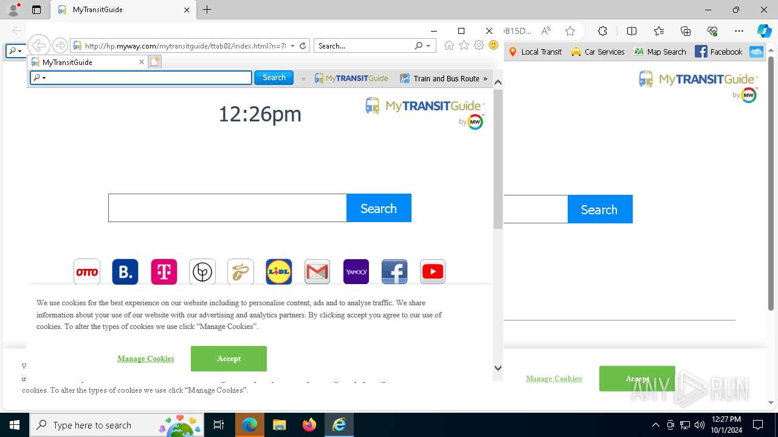The height and width of the screenshot is (437, 778).
Task: Click MyTransitGuide toolbar logo link
Action: [x=351, y=78]
